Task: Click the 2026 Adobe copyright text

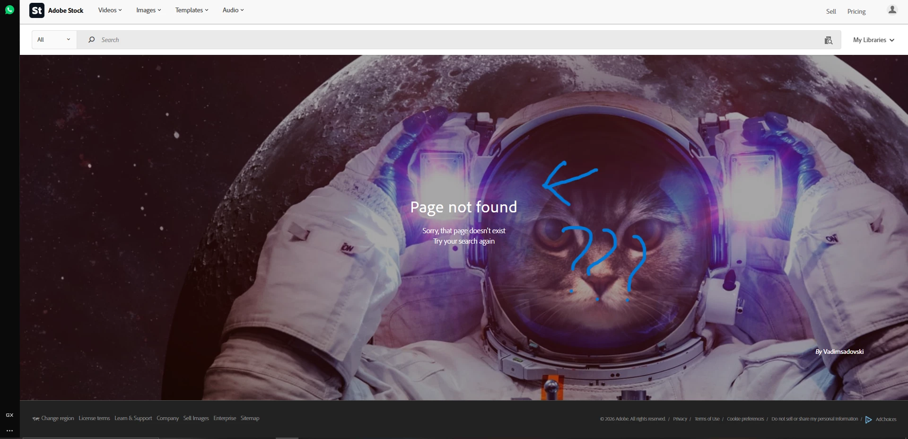Action: (633, 419)
